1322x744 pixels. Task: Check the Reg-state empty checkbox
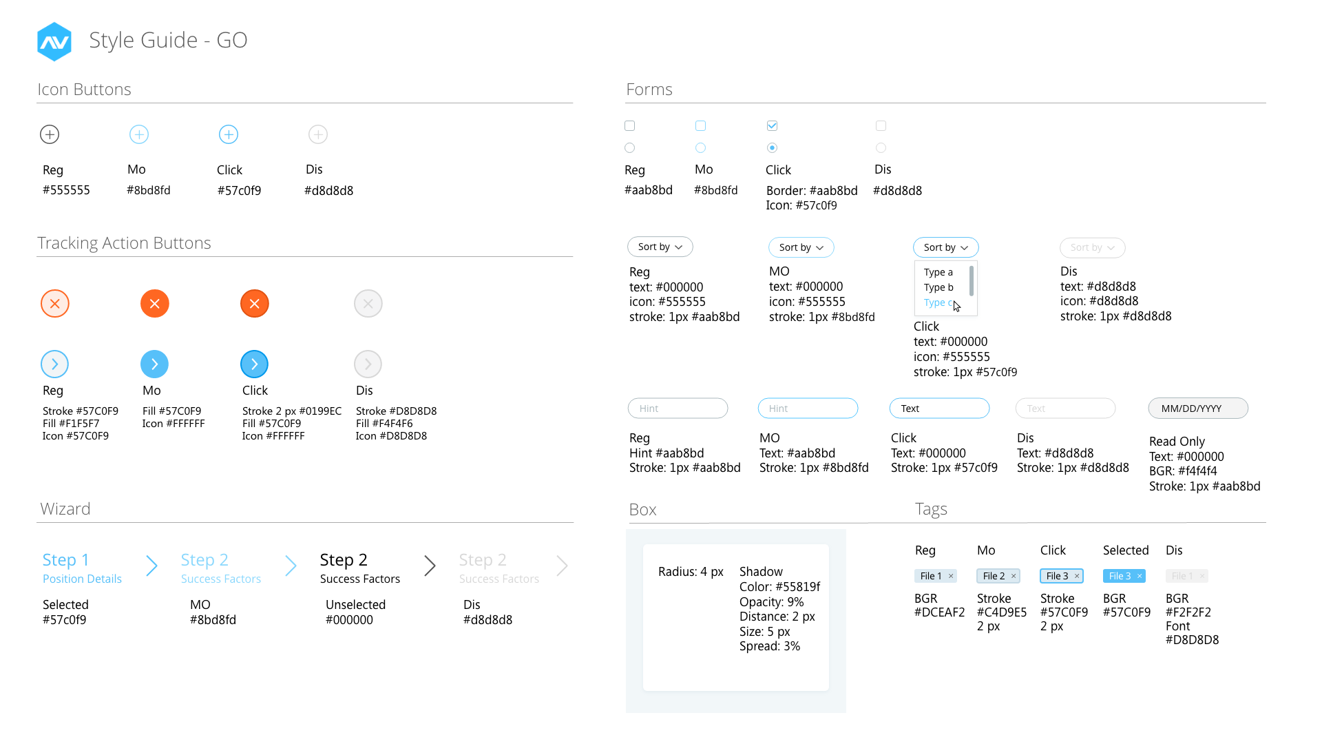tap(629, 126)
